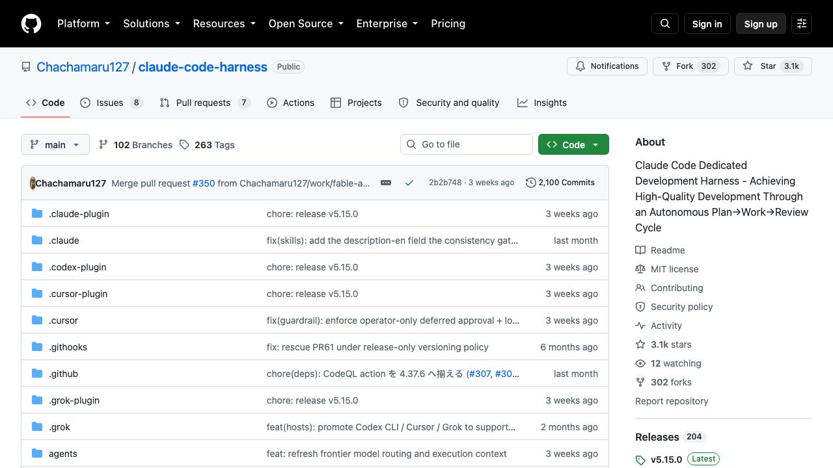Open the green Code dropdown

point(573,144)
